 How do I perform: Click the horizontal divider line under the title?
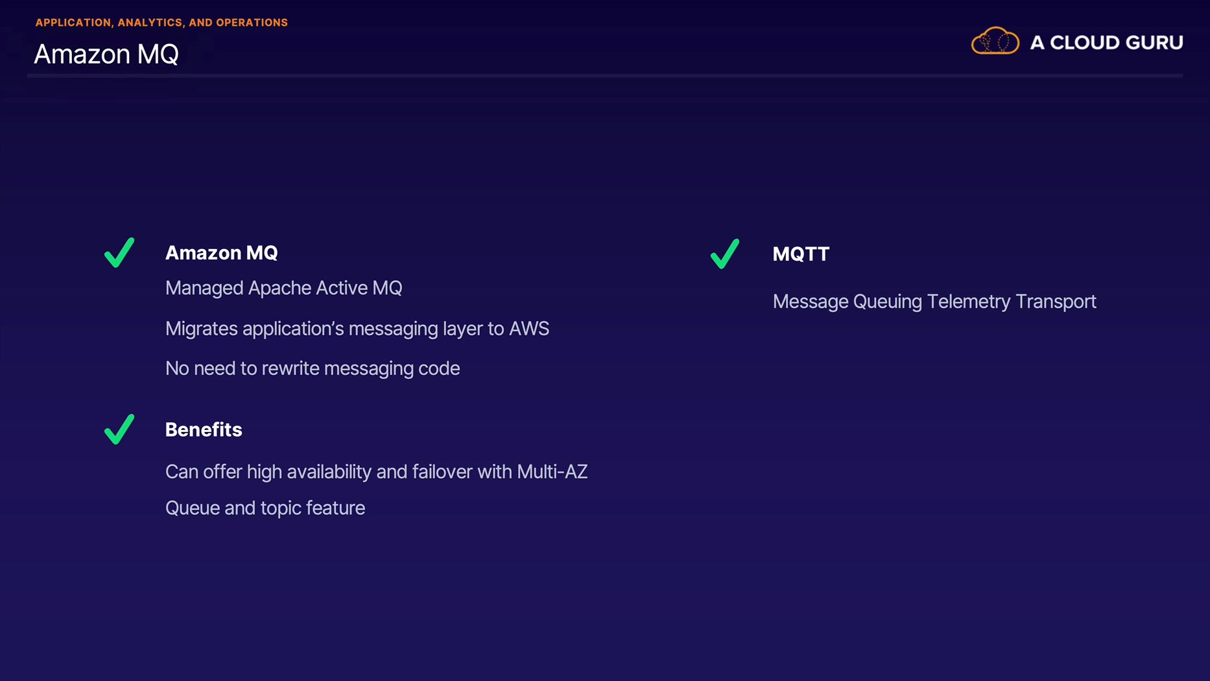click(604, 76)
